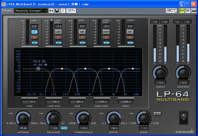The image size is (198, 136).
Task: Solo the HIGH-MID band with S button
Action: click(x=106, y=38)
